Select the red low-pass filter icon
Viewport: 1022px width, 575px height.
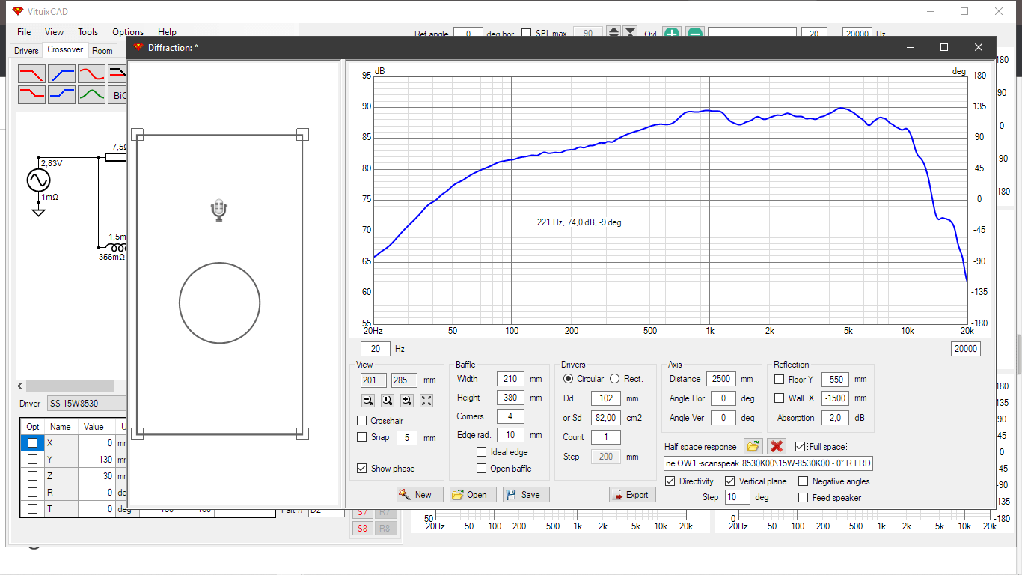(x=32, y=74)
